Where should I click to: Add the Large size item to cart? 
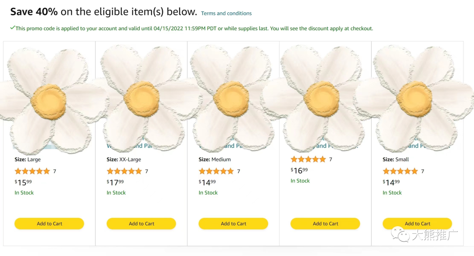click(49, 224)
